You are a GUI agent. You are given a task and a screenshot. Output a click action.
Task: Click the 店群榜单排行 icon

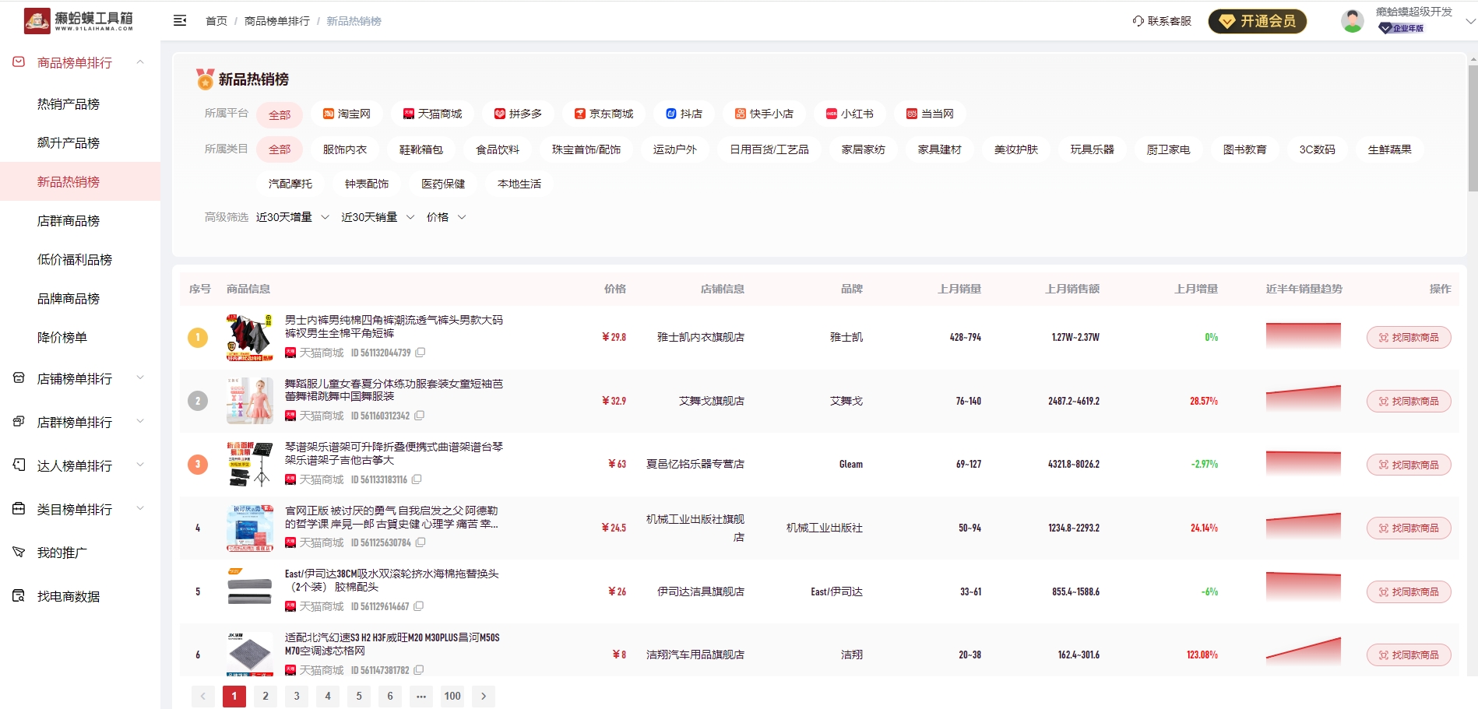[19, 422]
